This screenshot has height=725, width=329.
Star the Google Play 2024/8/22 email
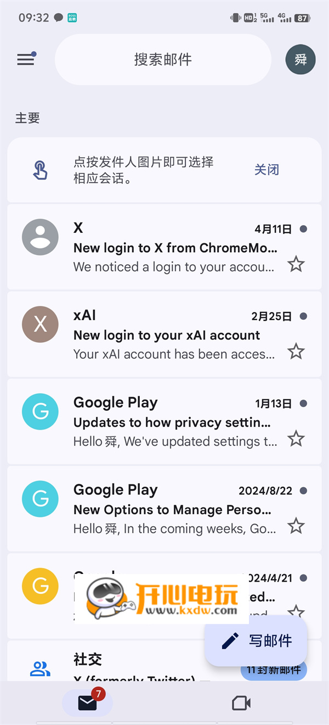click(296, 526)
